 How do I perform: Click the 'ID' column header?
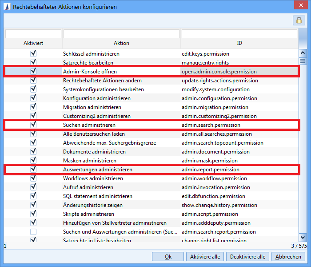(239, 43)
